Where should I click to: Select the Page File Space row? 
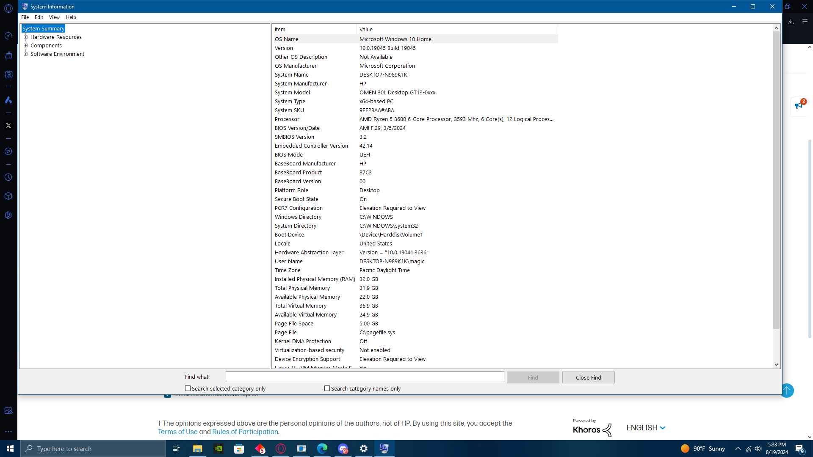pyautogui.click(x=415, y=324)
